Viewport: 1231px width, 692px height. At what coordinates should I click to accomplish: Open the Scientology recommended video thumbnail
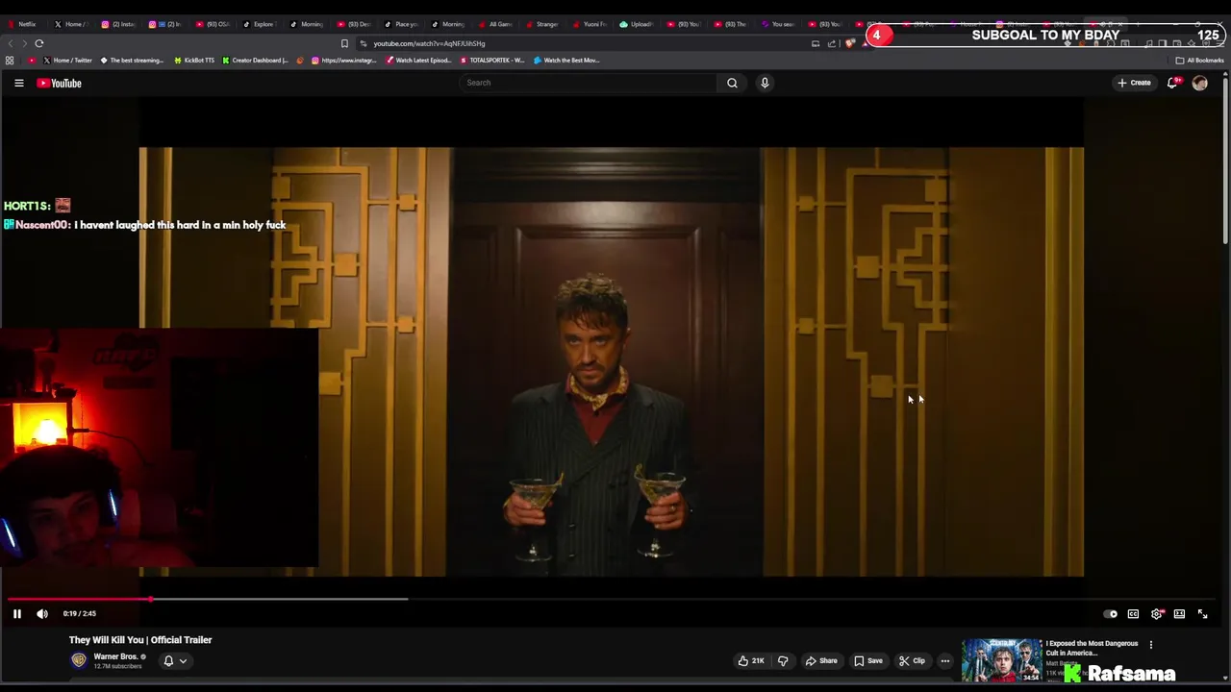click(x=1001, y=660)
